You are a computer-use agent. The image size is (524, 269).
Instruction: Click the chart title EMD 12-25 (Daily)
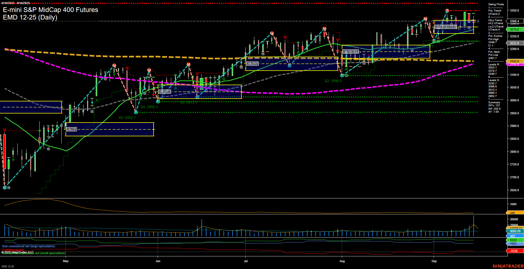point(30,18)
